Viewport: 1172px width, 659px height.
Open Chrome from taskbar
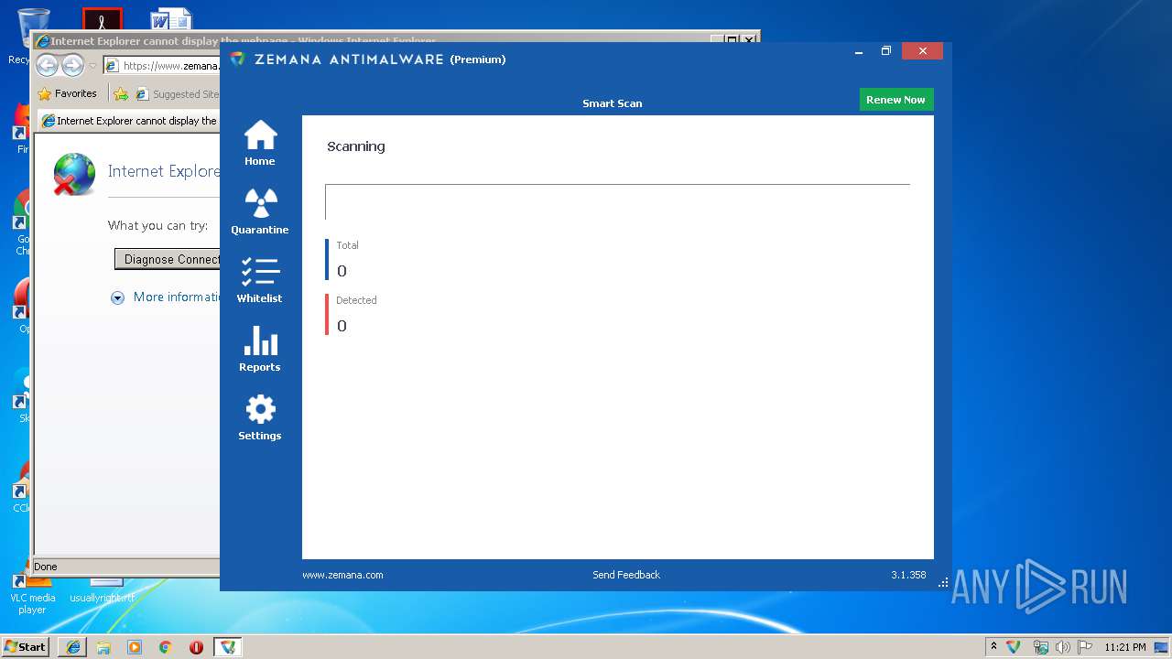166,647
